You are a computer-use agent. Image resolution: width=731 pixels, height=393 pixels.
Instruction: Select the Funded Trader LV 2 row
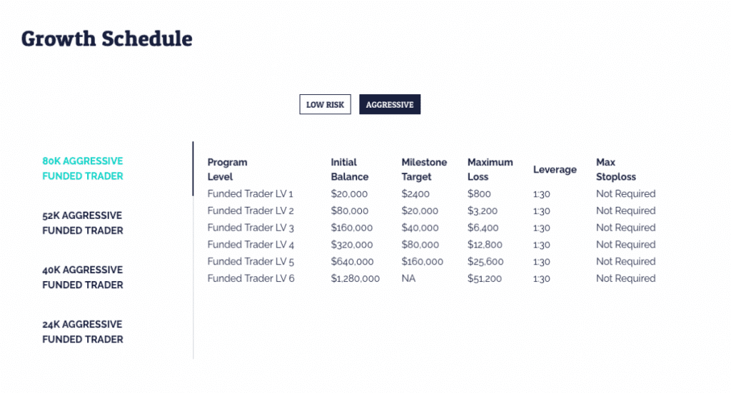(431, 210)
